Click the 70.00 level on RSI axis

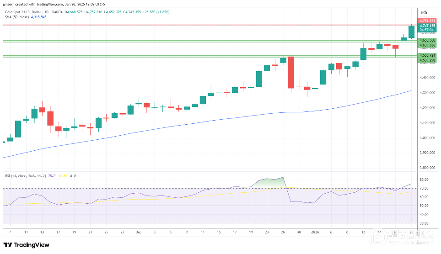tap(424, 188)
